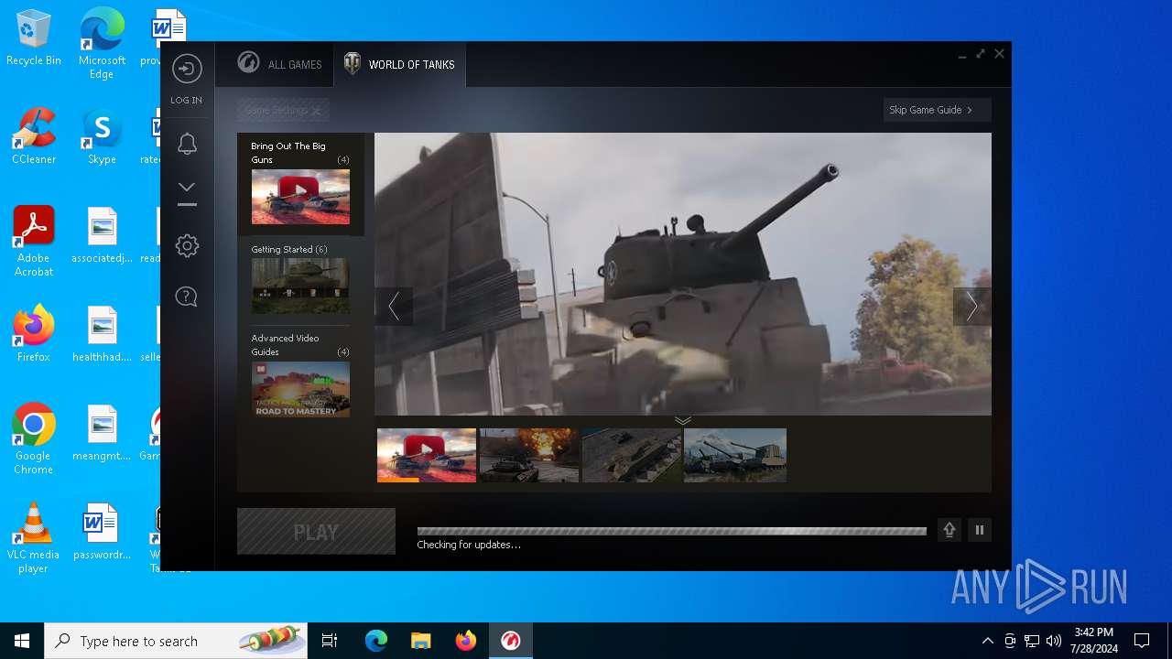The image size is (1172, 659).
Task: Click the update progress bar
Action: click(x=671, y=531)
